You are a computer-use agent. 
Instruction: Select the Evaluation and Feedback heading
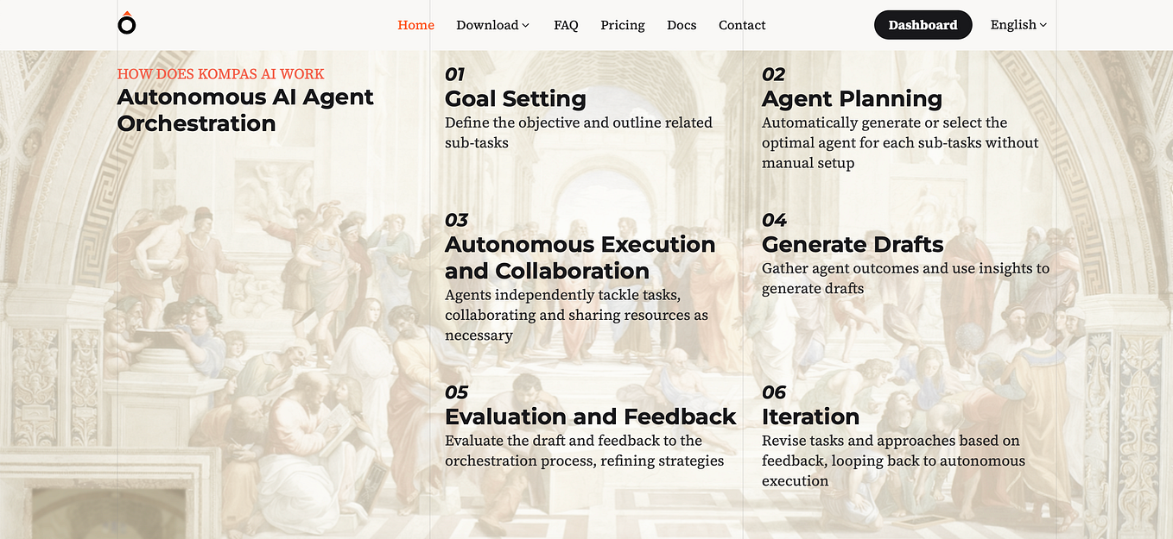590,417
